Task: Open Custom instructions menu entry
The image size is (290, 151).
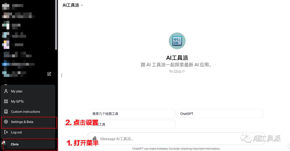Action: pyautogui.click(x=28, y=112)
